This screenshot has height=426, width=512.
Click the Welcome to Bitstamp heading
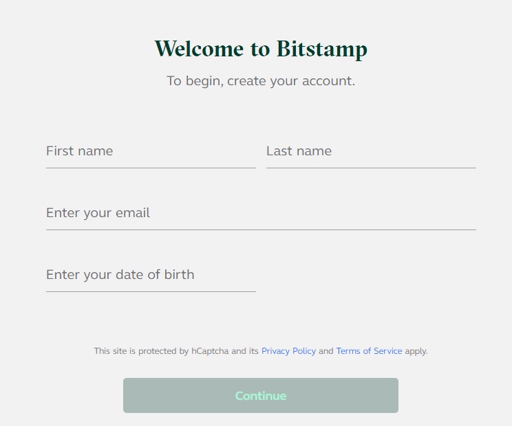coord(260,49)
